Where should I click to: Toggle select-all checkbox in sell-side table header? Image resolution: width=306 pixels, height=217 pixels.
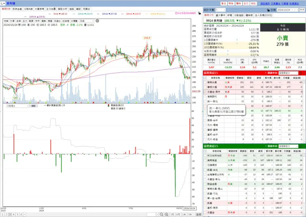click(205, 151)
